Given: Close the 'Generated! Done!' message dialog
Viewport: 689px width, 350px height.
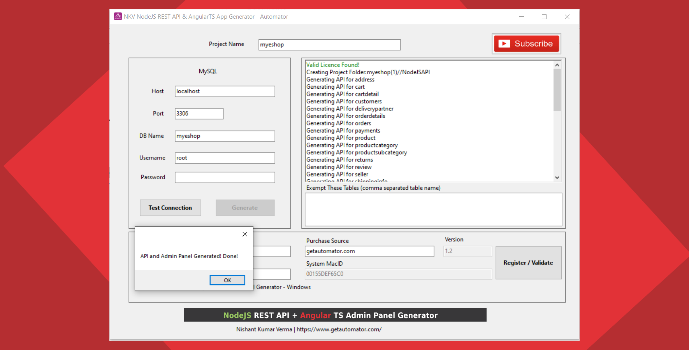Looking at the screenshot, I should (245, 234).
